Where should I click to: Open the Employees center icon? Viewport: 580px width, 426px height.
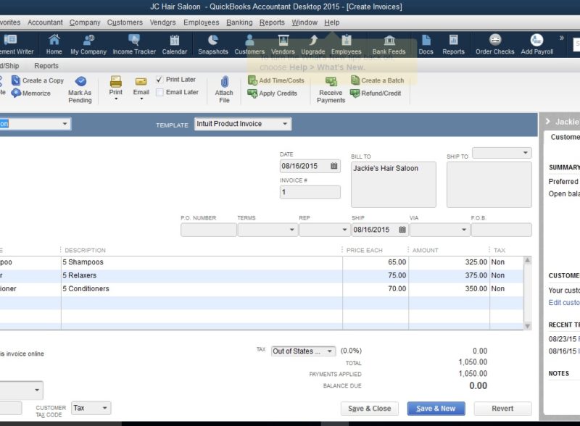click(x=347, y=44)
